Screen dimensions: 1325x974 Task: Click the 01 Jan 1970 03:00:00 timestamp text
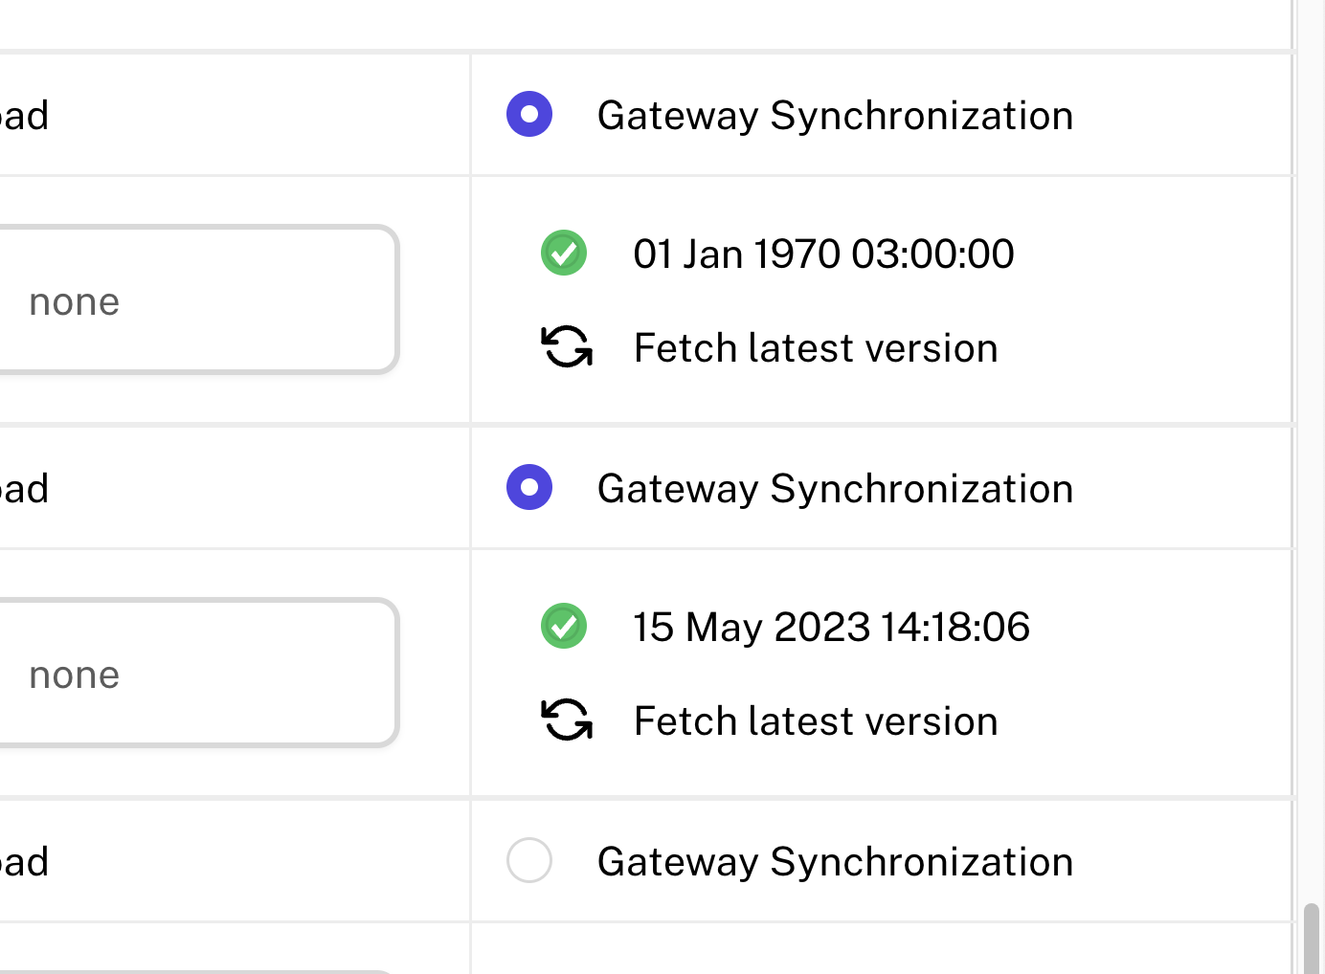[823, 253]
